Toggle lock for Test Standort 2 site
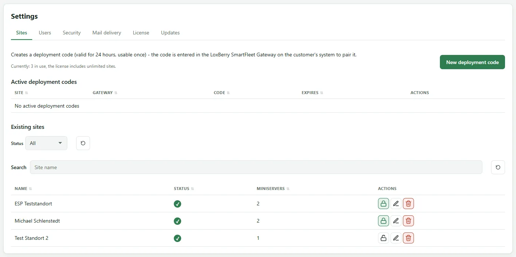The height and width of the screenshot is (257, 516). [x=384, y=238]
